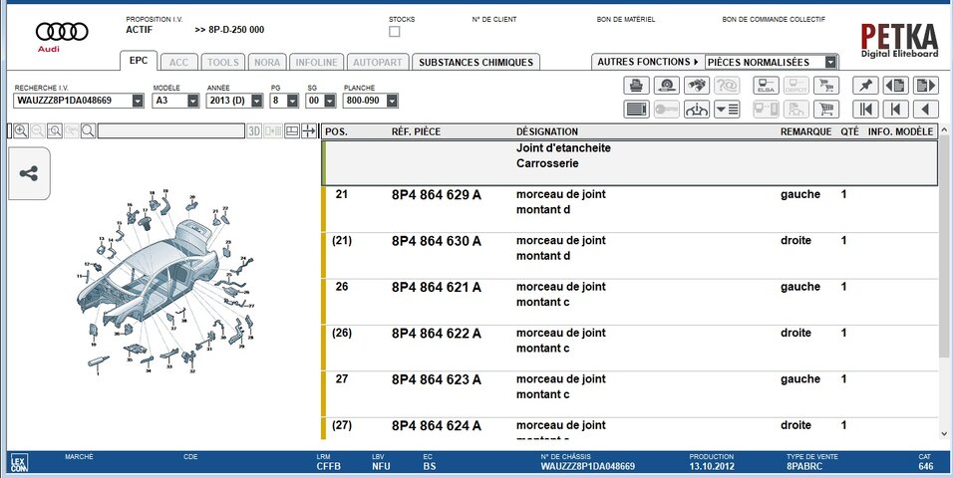Select part number 8P4 864 621 A
This screenshot has width=953, height=478.
(437, 287)
